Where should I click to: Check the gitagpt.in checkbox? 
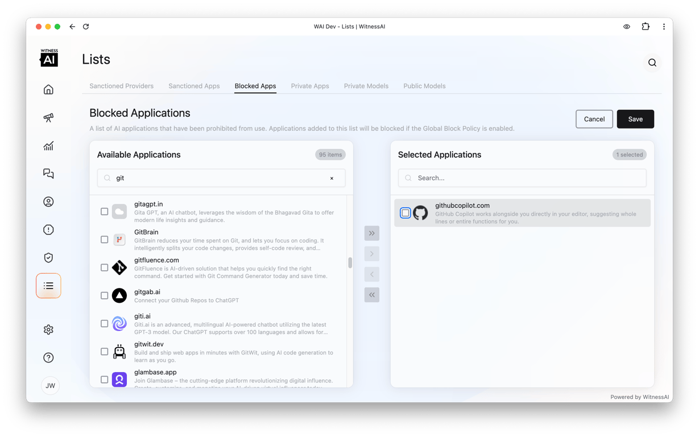tap(104, 212)
